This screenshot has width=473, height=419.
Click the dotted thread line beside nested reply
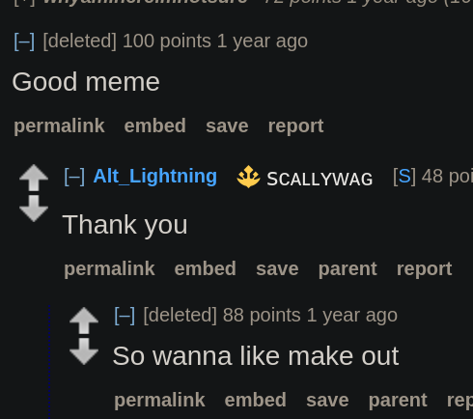click(49, 362)
